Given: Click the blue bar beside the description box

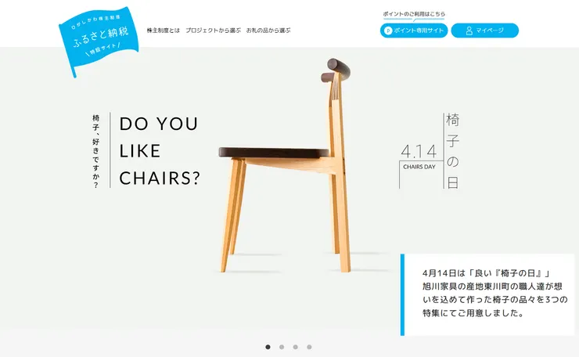Looking at the screenshot, I should 402,294.
